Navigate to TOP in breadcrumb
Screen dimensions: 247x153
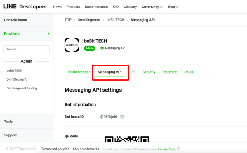(x=68, y=20)
